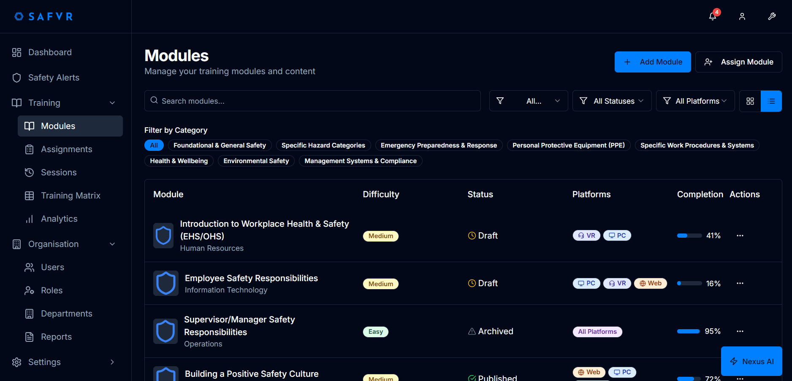This screenshot has width=792, height=381.
Task: Click the Supervisor/Manager Safety shield thumbnail
Action: [x=165, y=331]
